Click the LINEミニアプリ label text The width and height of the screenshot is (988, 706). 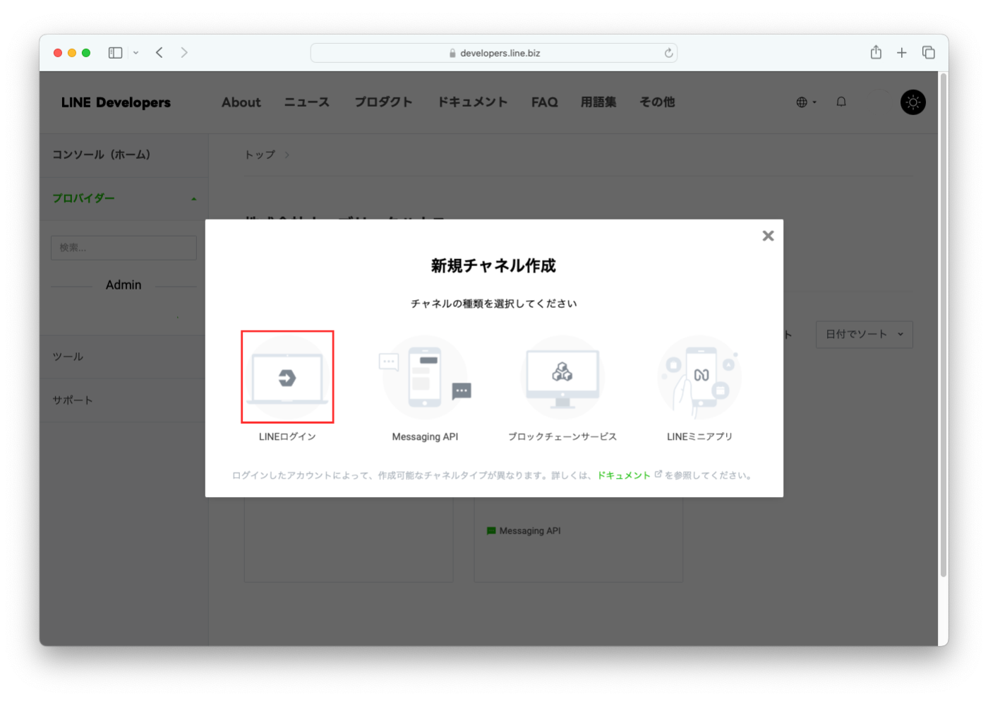(699, 437)
